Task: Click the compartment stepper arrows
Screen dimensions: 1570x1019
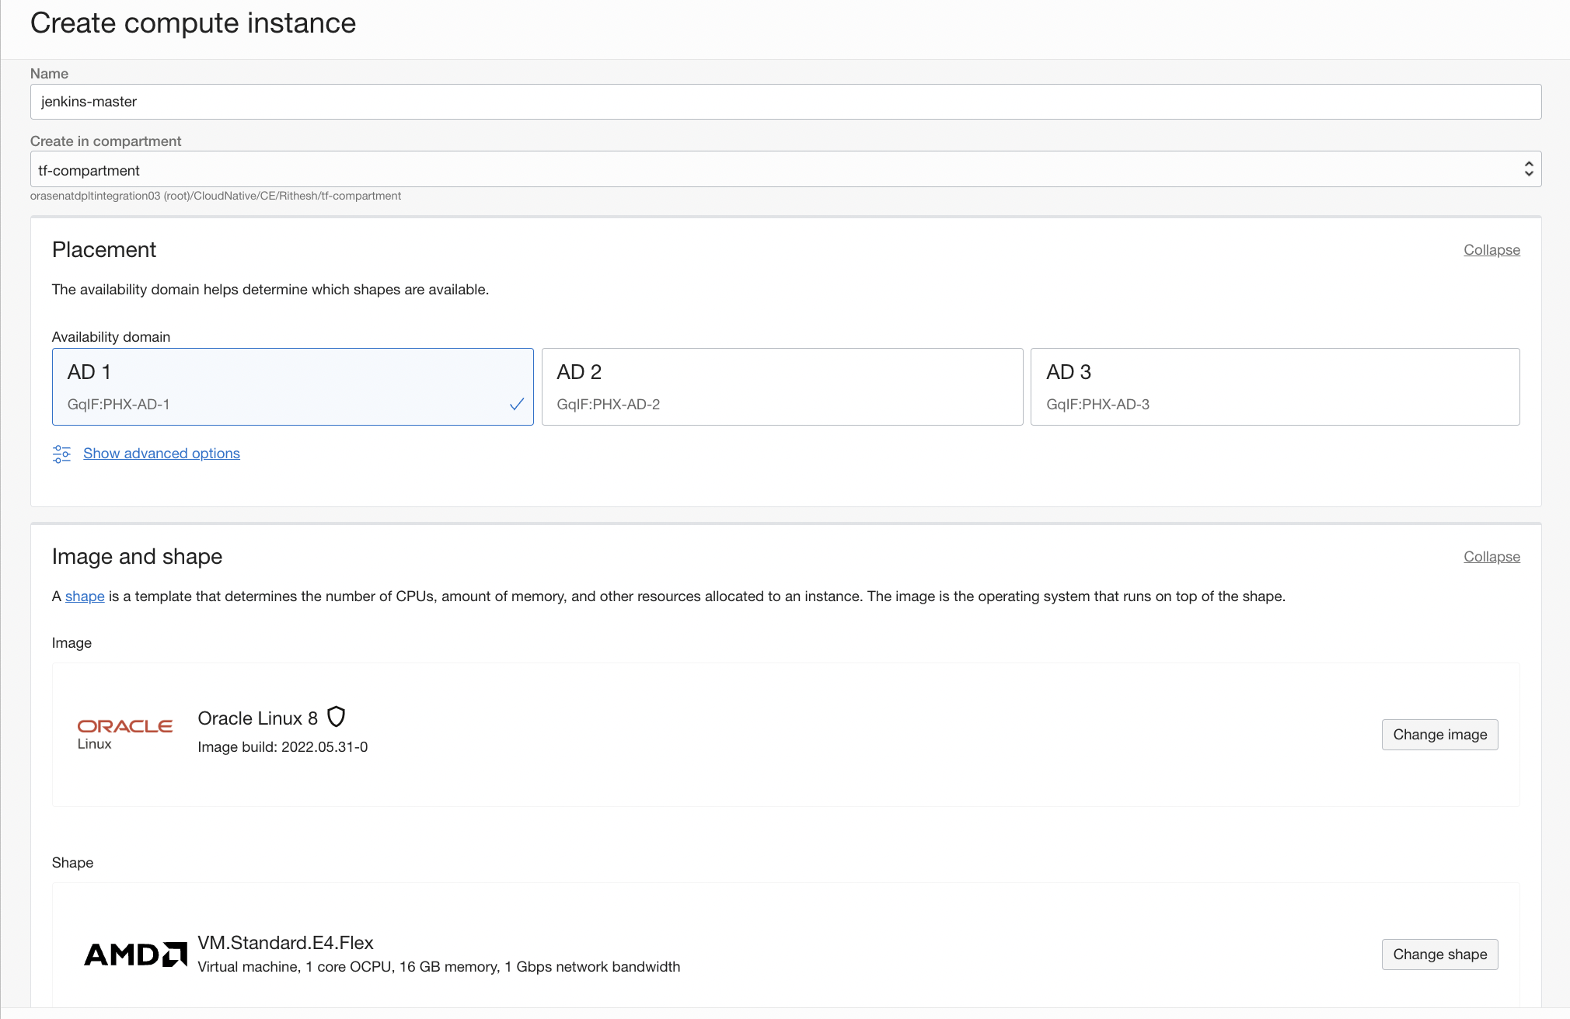Action: [1527, 169]
